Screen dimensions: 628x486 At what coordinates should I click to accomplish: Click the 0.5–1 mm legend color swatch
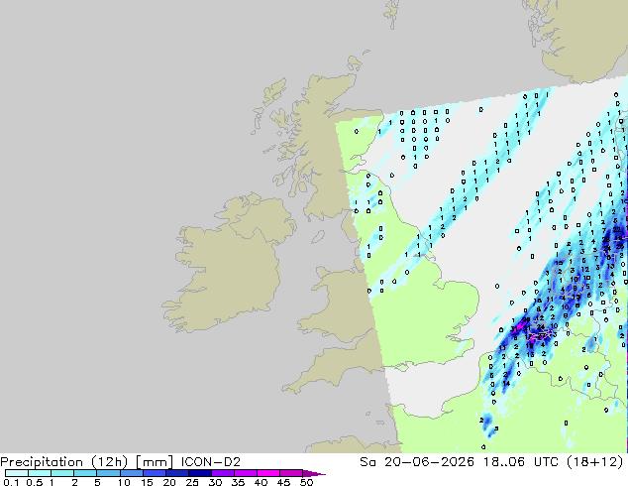point(40,473)
